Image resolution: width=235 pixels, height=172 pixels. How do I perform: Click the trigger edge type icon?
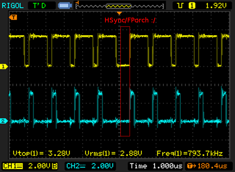point(180,6)
